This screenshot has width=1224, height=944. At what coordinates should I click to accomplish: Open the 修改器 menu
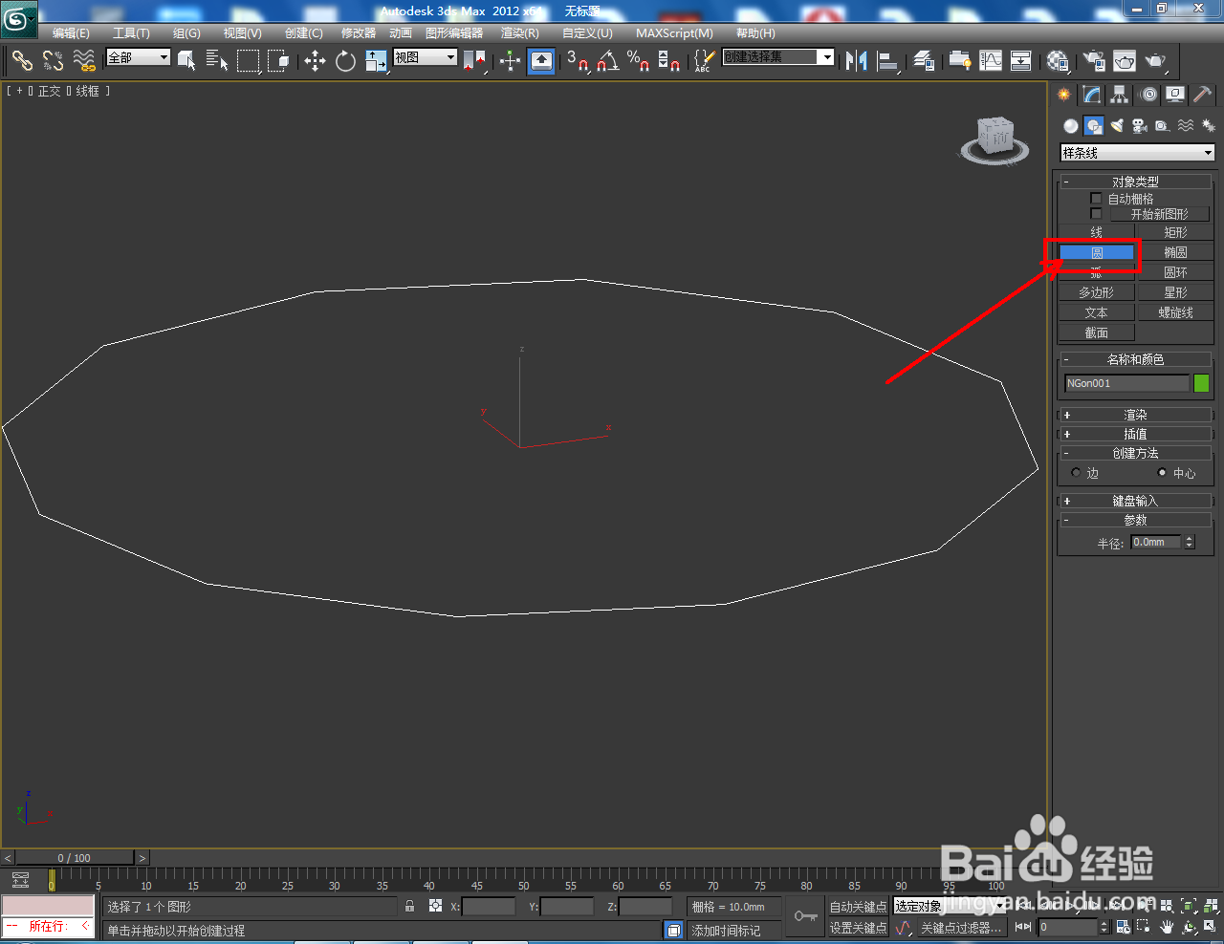tap(357, 32)
